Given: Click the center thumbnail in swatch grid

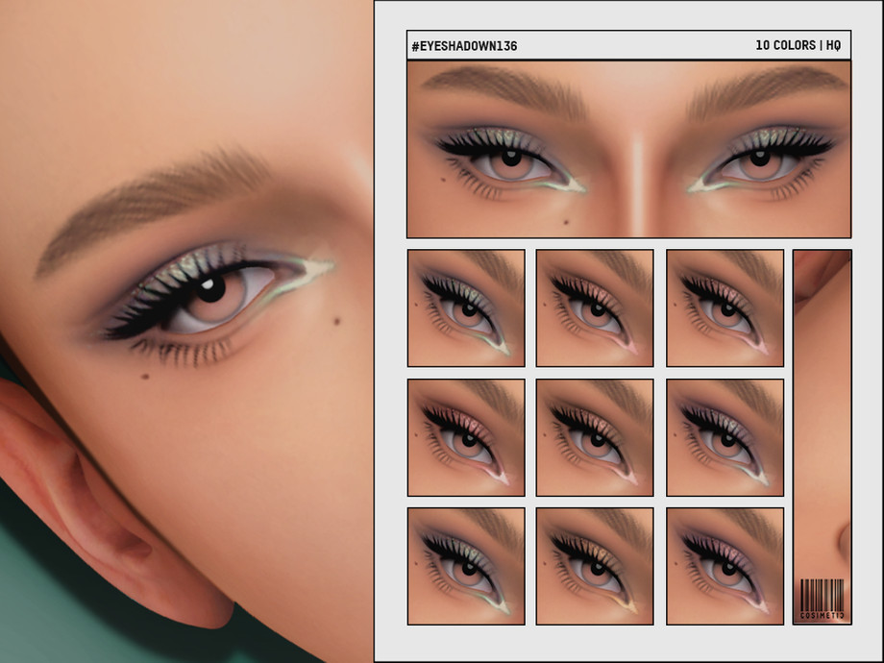Looking at the screenshot, I should (x=595, y=437).
